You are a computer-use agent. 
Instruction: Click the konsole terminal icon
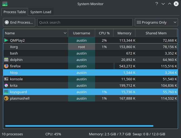click(6, 79)
